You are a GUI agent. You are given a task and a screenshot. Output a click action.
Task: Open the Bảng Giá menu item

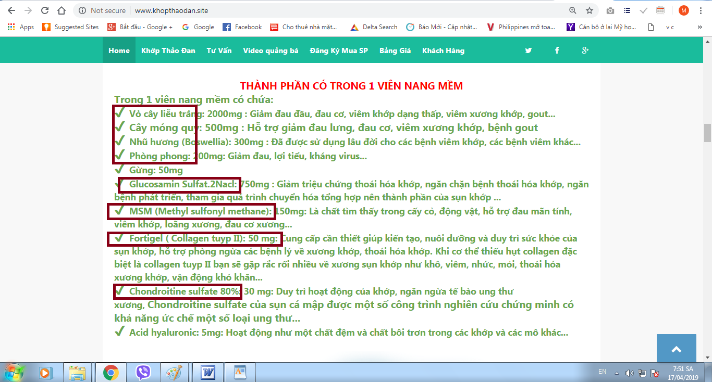[395, 50]
